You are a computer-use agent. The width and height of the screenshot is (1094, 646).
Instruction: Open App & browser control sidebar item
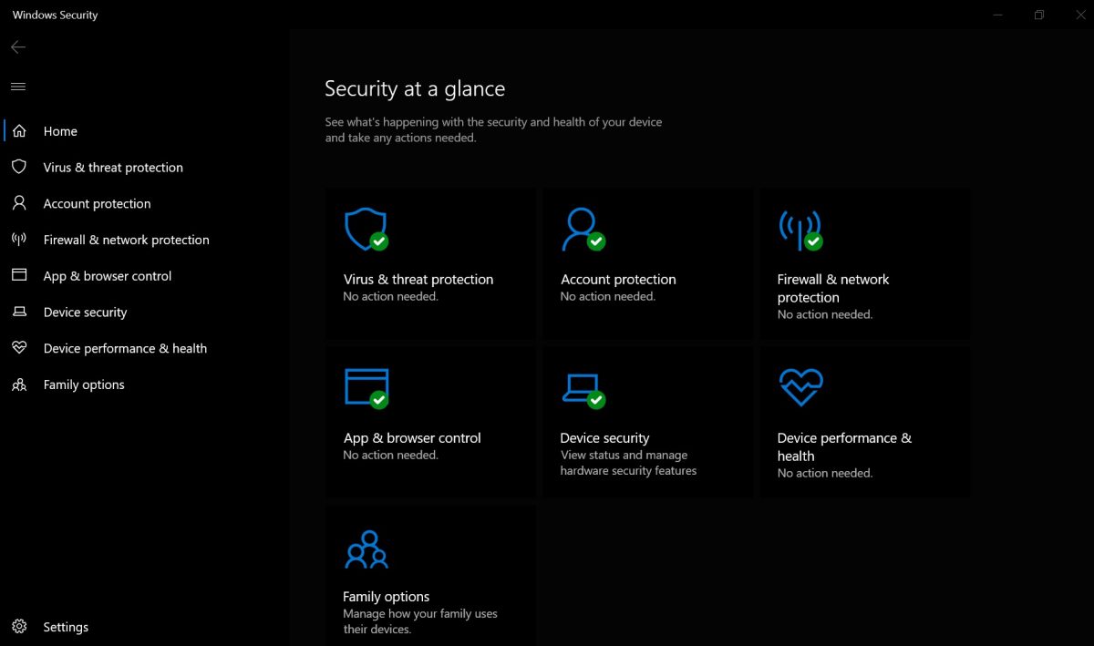point(107,276)
